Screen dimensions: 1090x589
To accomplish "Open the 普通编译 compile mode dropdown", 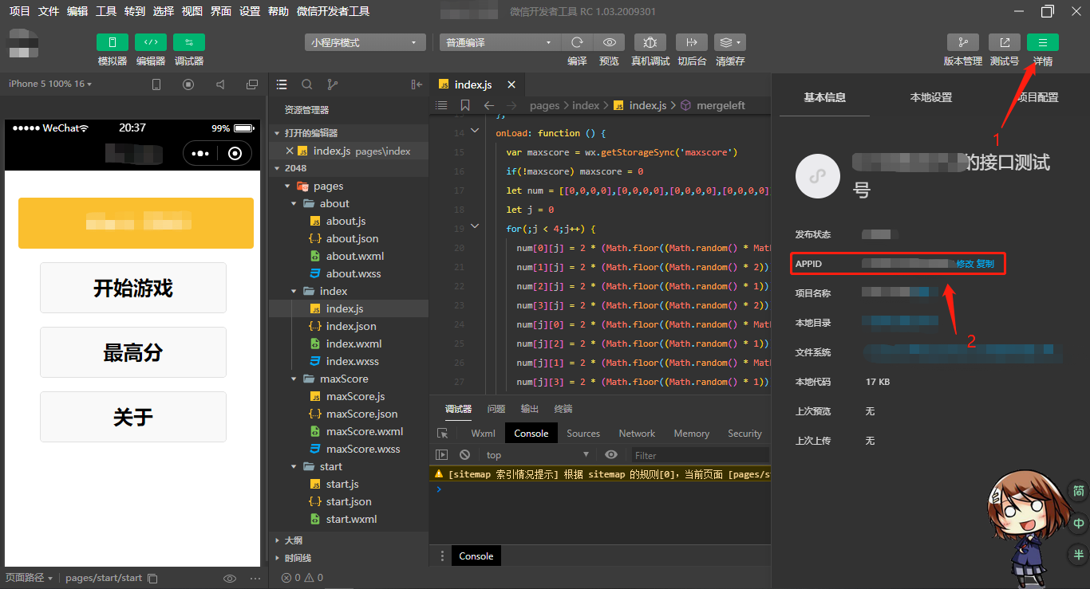I will pos(500,42).
